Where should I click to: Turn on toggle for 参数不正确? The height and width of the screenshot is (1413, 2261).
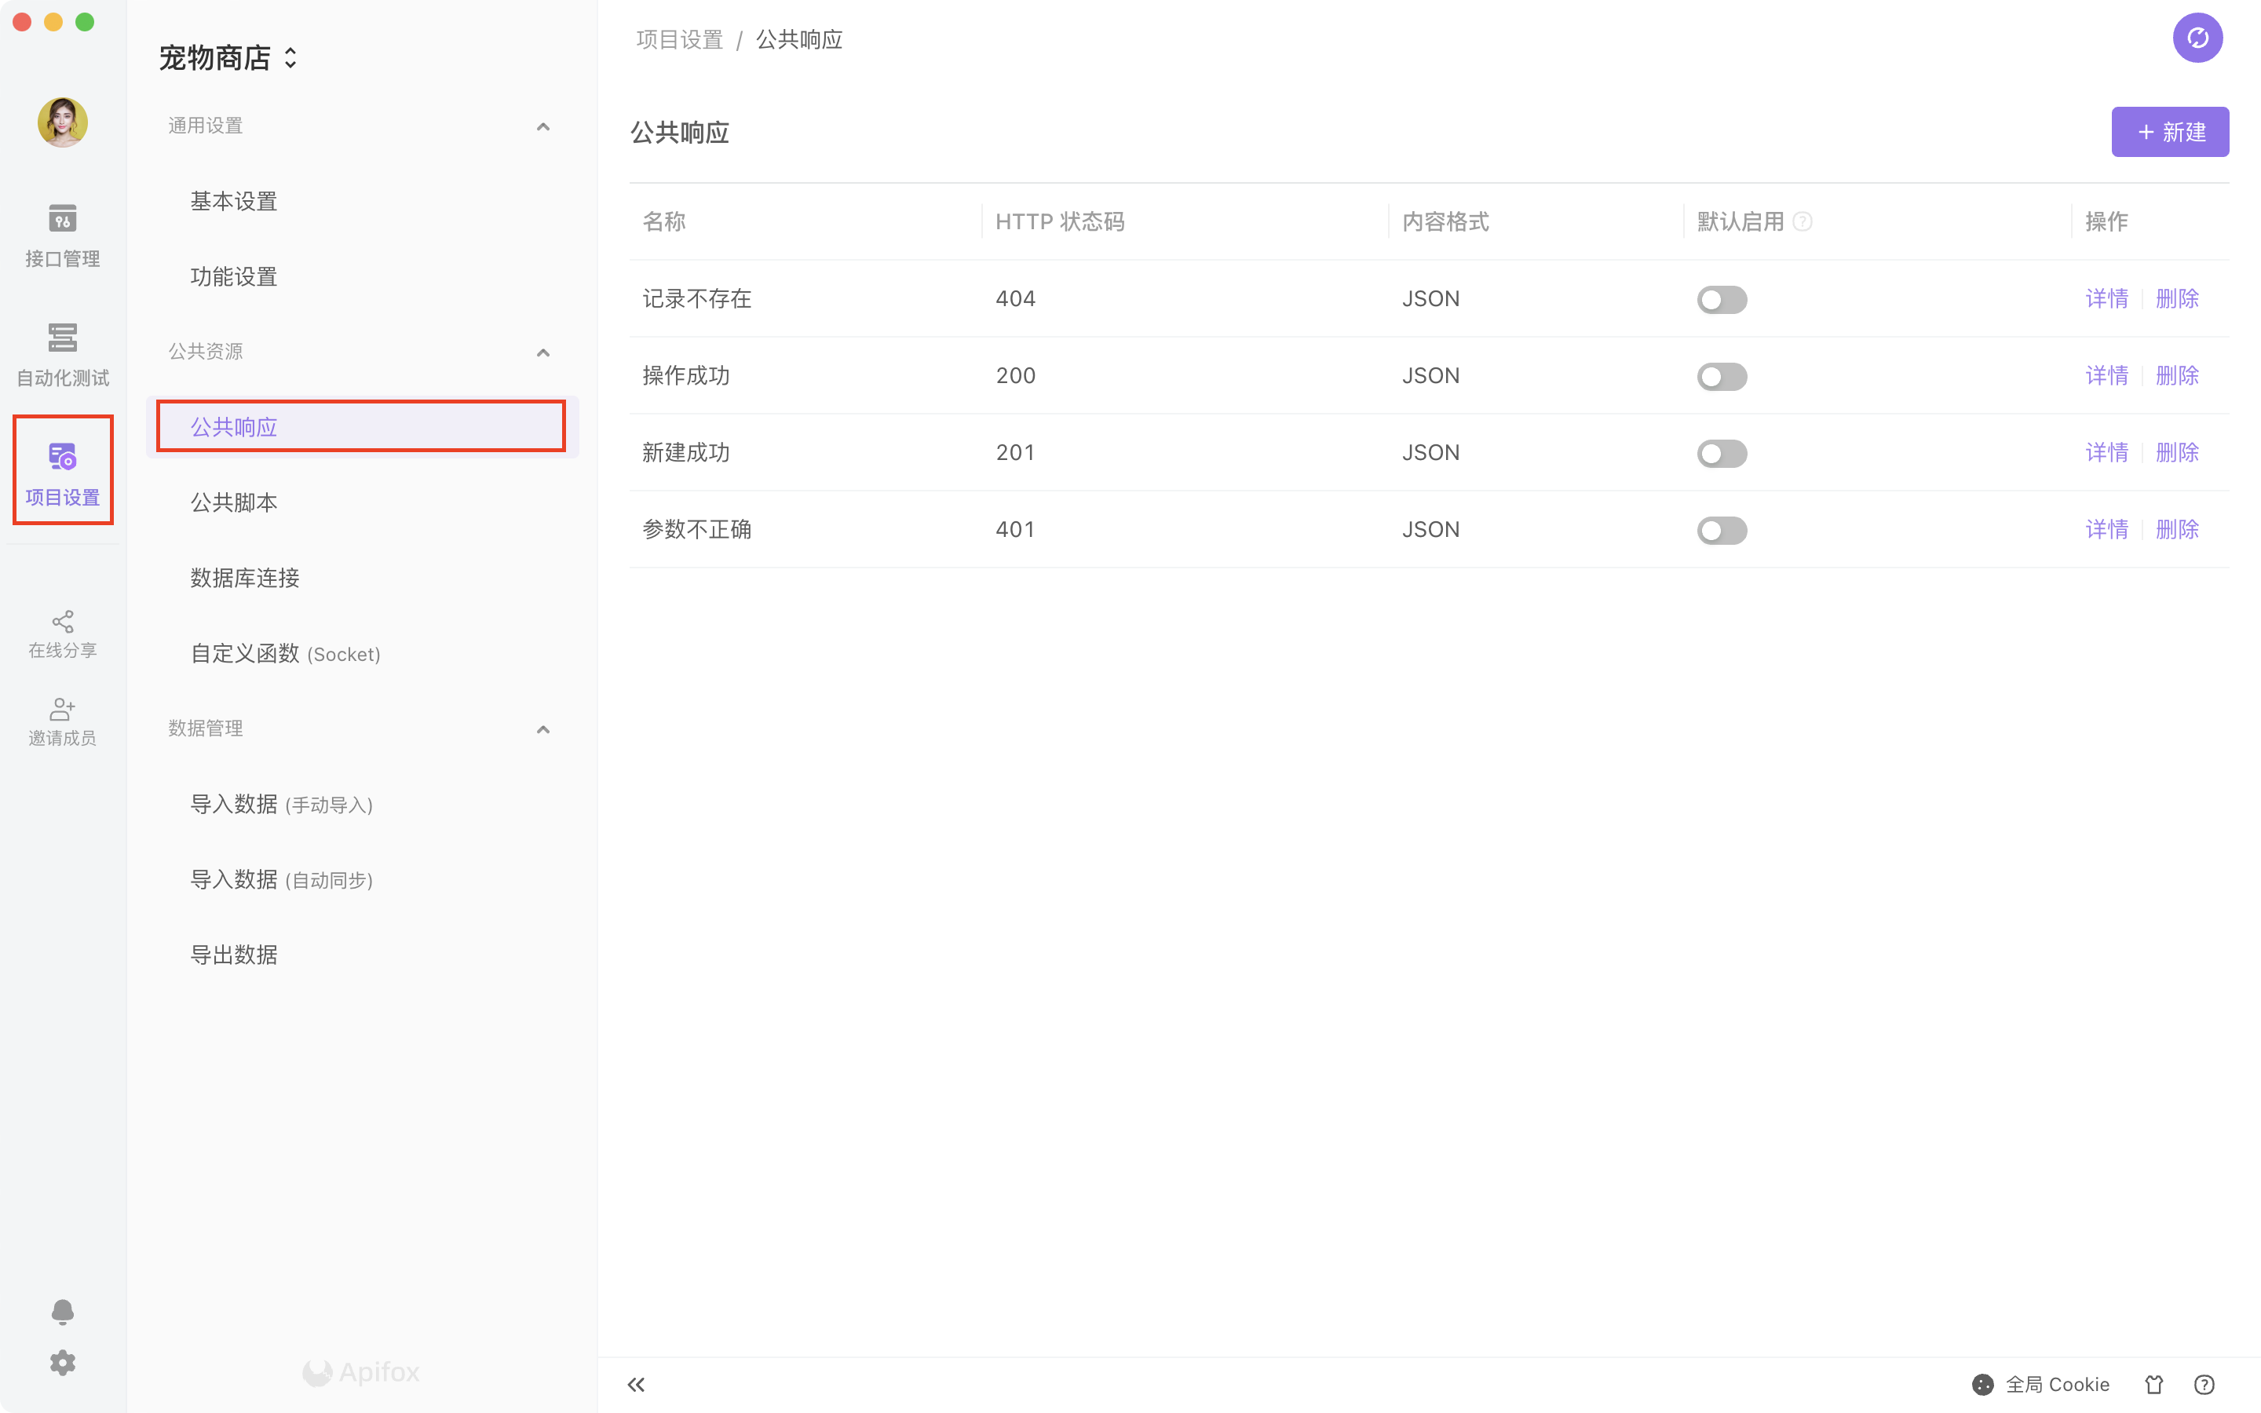(1721, 530)
